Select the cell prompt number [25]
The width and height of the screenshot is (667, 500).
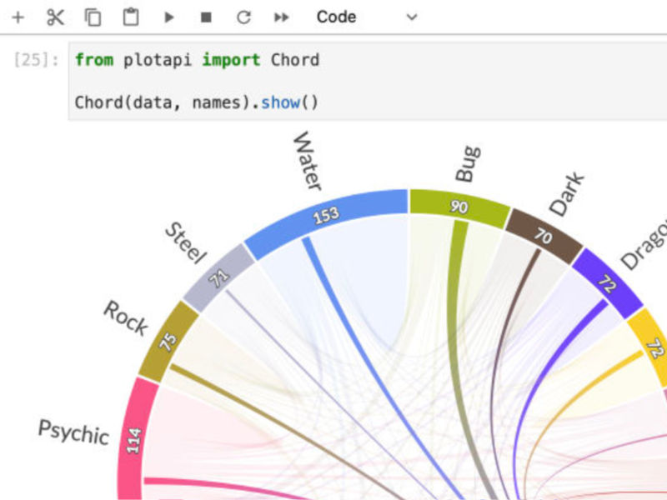(x=36, y=60)
